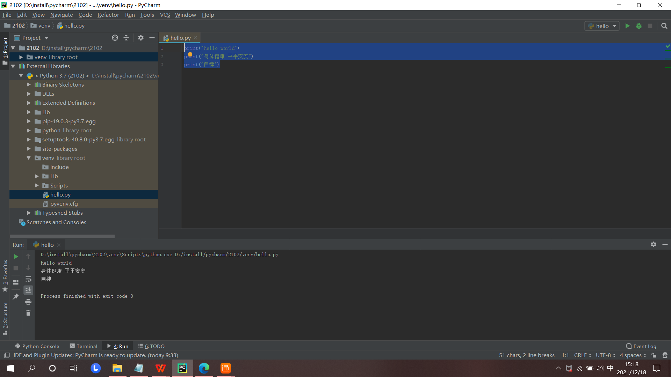Open Microsoft Edge from the taskbar
The height and width of the screenshot is (377, 671).
tap(204, 368)
